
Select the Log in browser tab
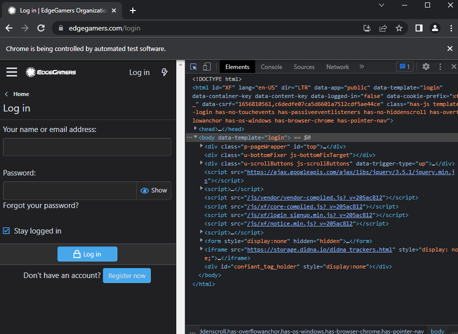coord(62,10)
